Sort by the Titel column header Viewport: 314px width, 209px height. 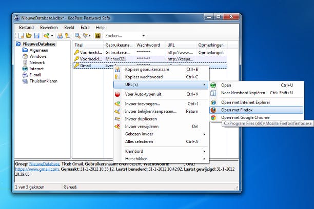tap(88, 45)
